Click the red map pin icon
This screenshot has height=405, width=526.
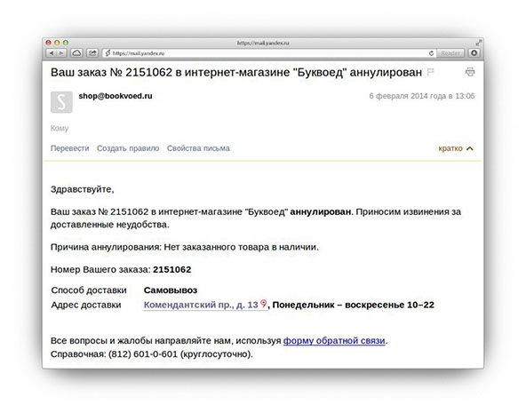pos(264,304)
